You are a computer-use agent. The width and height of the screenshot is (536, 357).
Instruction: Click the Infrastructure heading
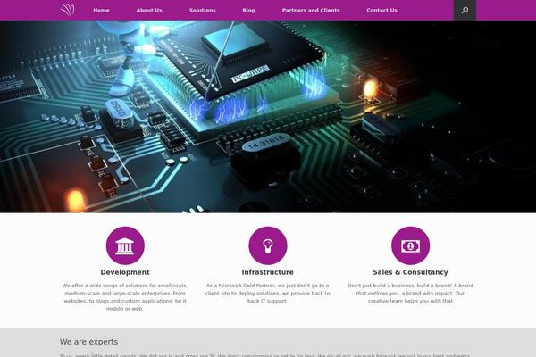click(x=268, y=272)
